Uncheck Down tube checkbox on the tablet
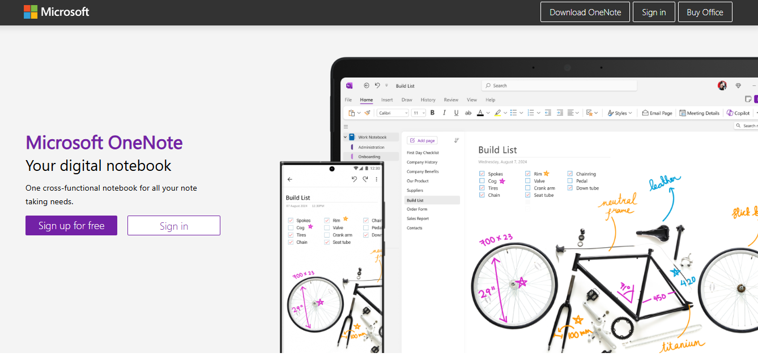The width and height of the screenshot is (758, 357). click(x=570, y=188)
